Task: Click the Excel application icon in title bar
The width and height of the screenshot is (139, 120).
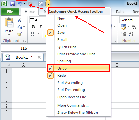Action: click(x=4, y=4)
